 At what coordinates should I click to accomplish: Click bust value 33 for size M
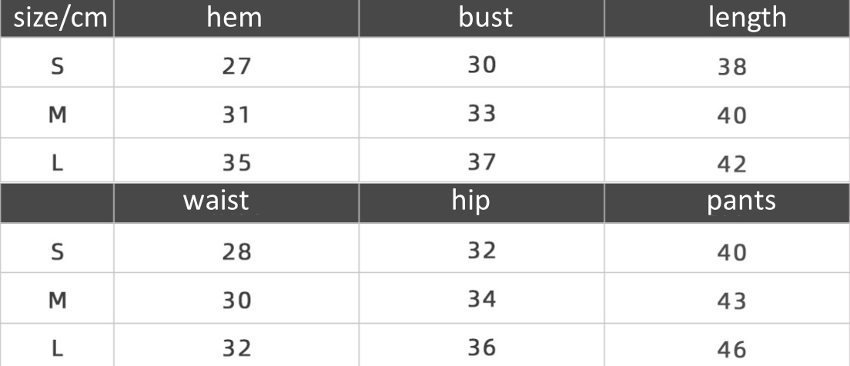(x=482, y=114)
